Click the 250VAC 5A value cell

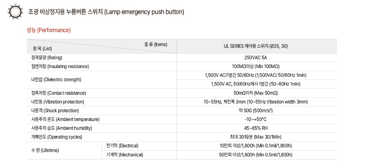tap(256, 58)
